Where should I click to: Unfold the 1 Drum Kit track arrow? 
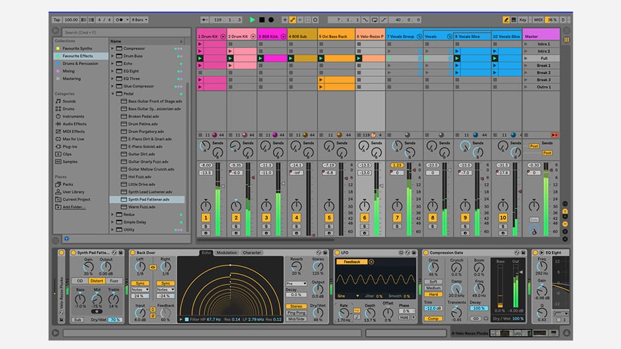point(223,36)
